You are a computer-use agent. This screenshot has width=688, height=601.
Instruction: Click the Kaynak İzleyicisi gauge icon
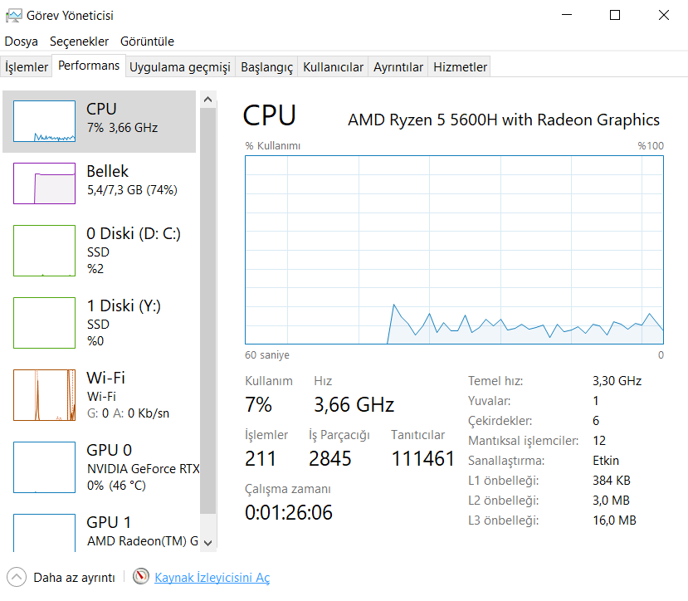(141, 577)
